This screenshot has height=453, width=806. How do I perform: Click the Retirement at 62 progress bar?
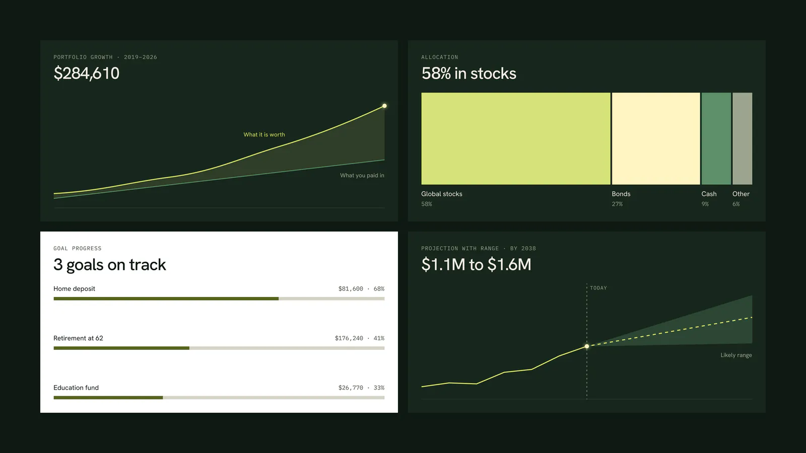click(x=219, y=348)
